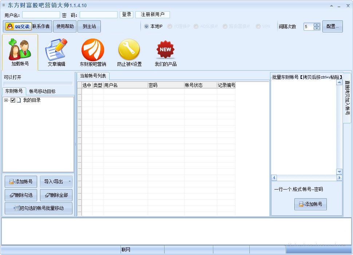This screenshot has width=353, height=255.
Task: Open the 加载帐号 load accounts section
Action: pos(20,52)
